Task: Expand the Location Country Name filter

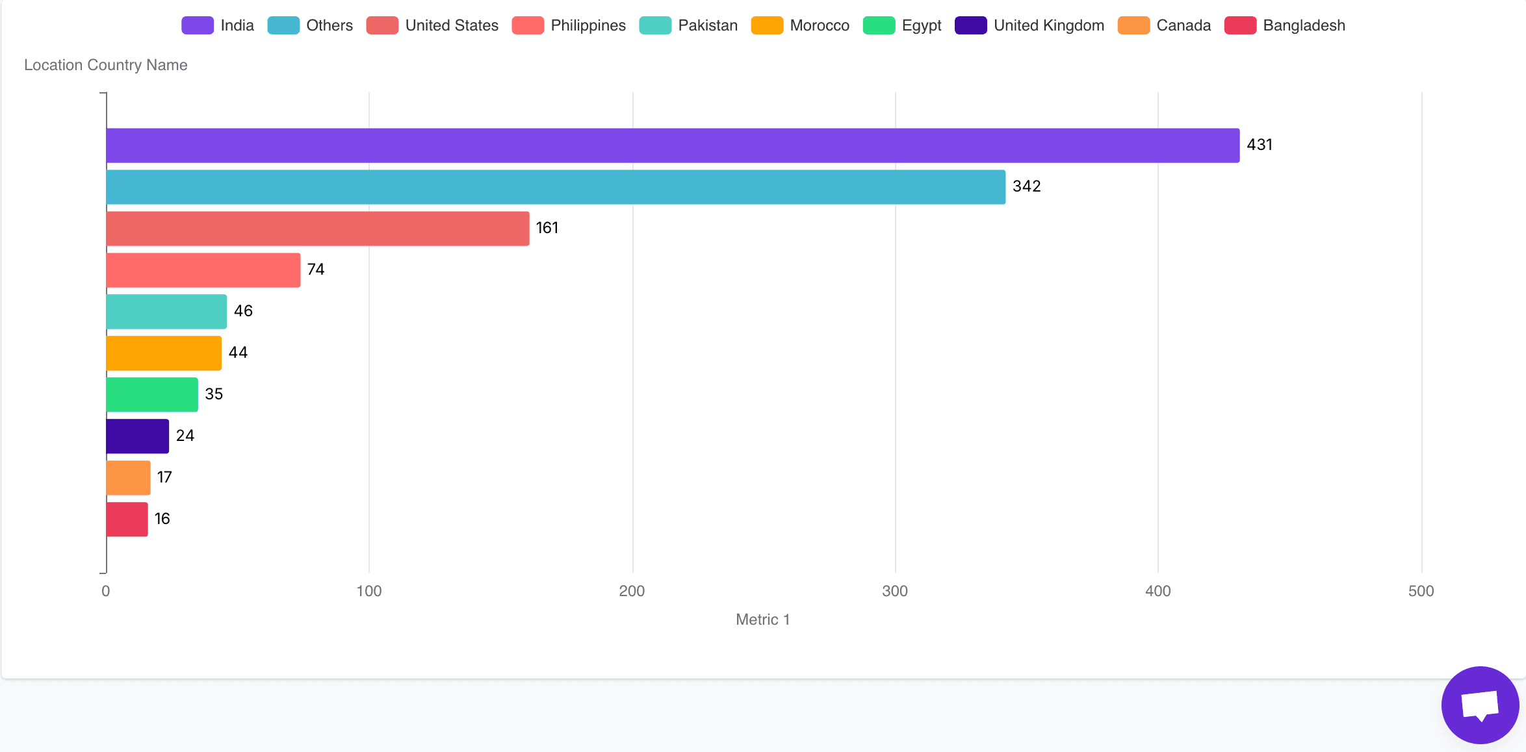Action: [x=104, y=65]
